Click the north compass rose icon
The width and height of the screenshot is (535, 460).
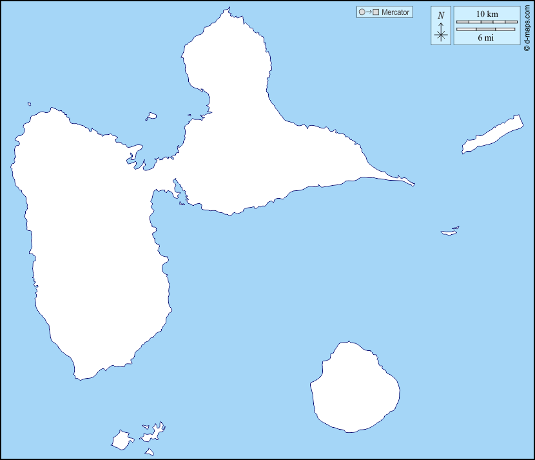[441, 33]
